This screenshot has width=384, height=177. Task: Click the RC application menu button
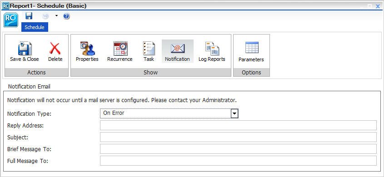coord(11,20)
